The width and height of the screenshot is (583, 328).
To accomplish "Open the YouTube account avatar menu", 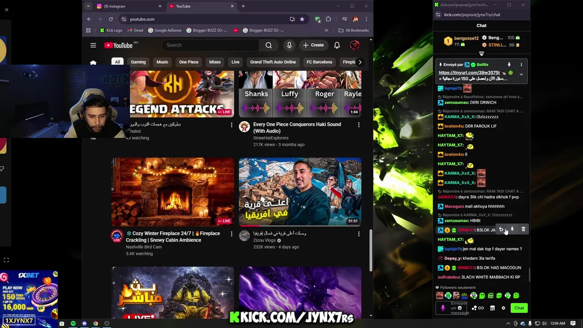I will [x=355, y=45].
